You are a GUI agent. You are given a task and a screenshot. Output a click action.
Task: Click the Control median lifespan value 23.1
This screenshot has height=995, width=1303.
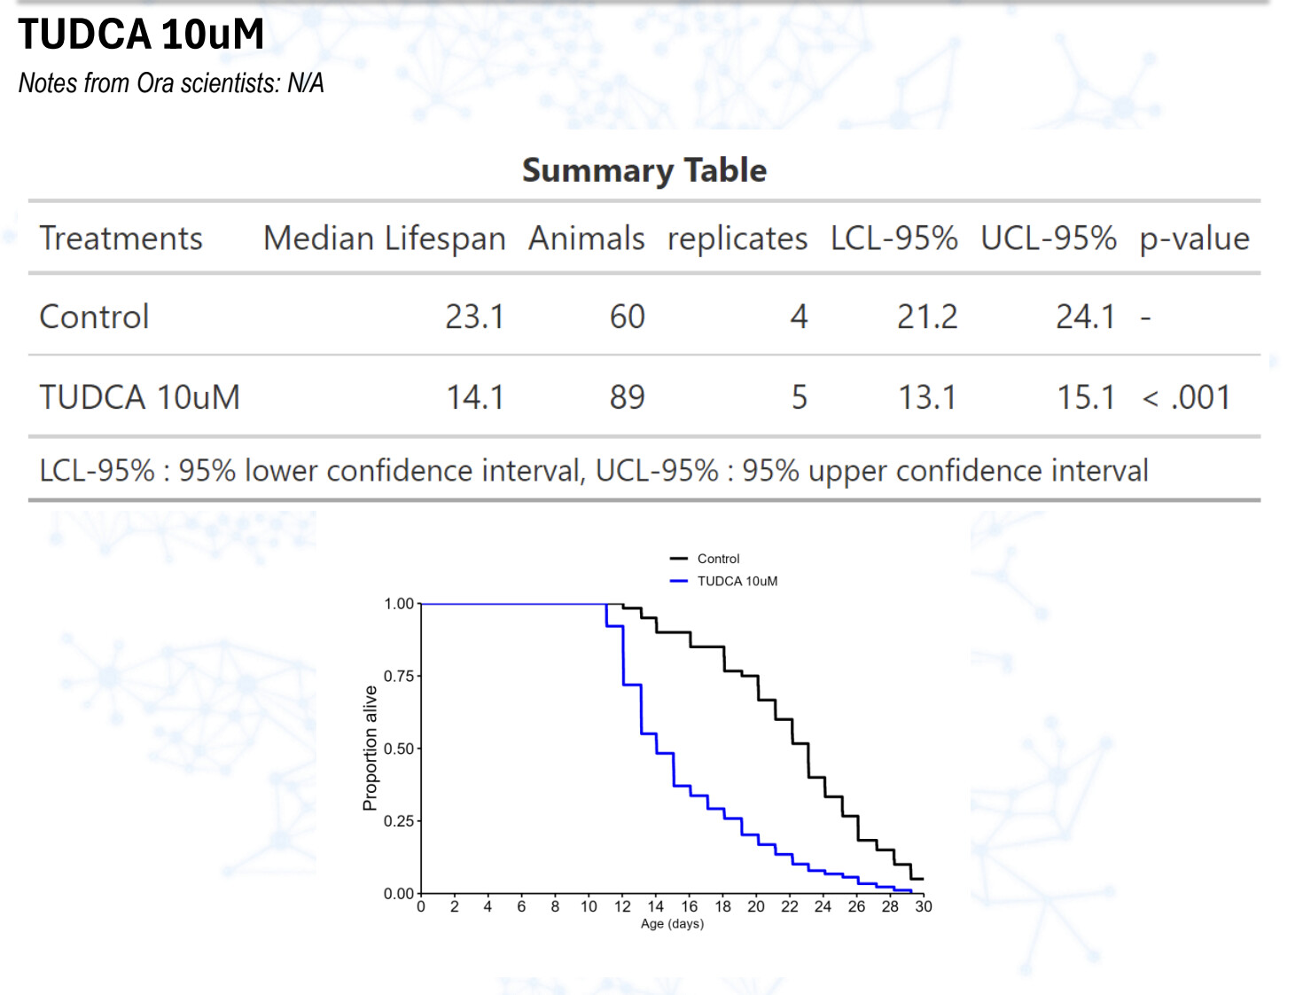point(474,317)
